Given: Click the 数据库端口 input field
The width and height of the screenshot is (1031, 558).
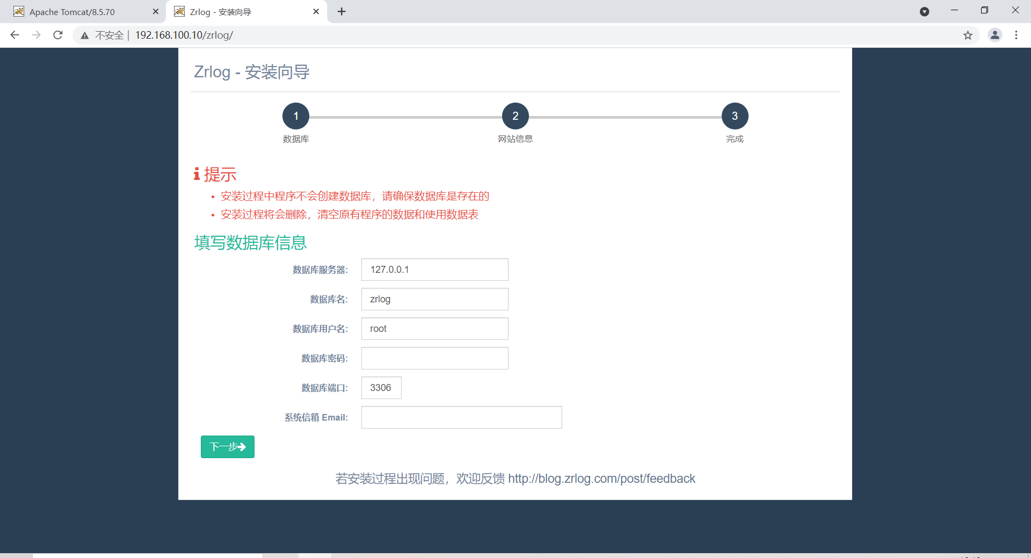Looking at the screenshot, I should pos(381,388).
